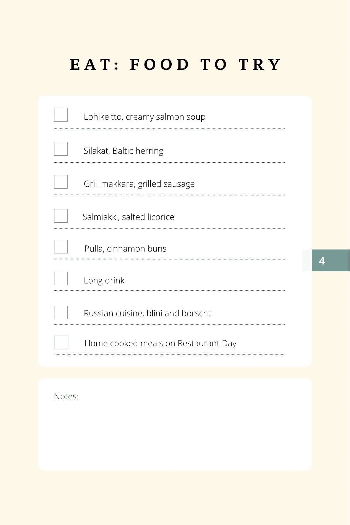Screen dimensions: 350x525
Task: Check the Lohikeitto creamy salmon soup box
Action: (61, 115)
